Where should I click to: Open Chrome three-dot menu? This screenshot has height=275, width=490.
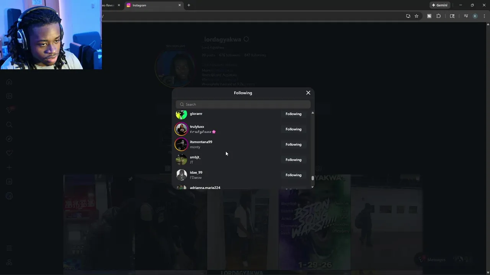[484, 16]
